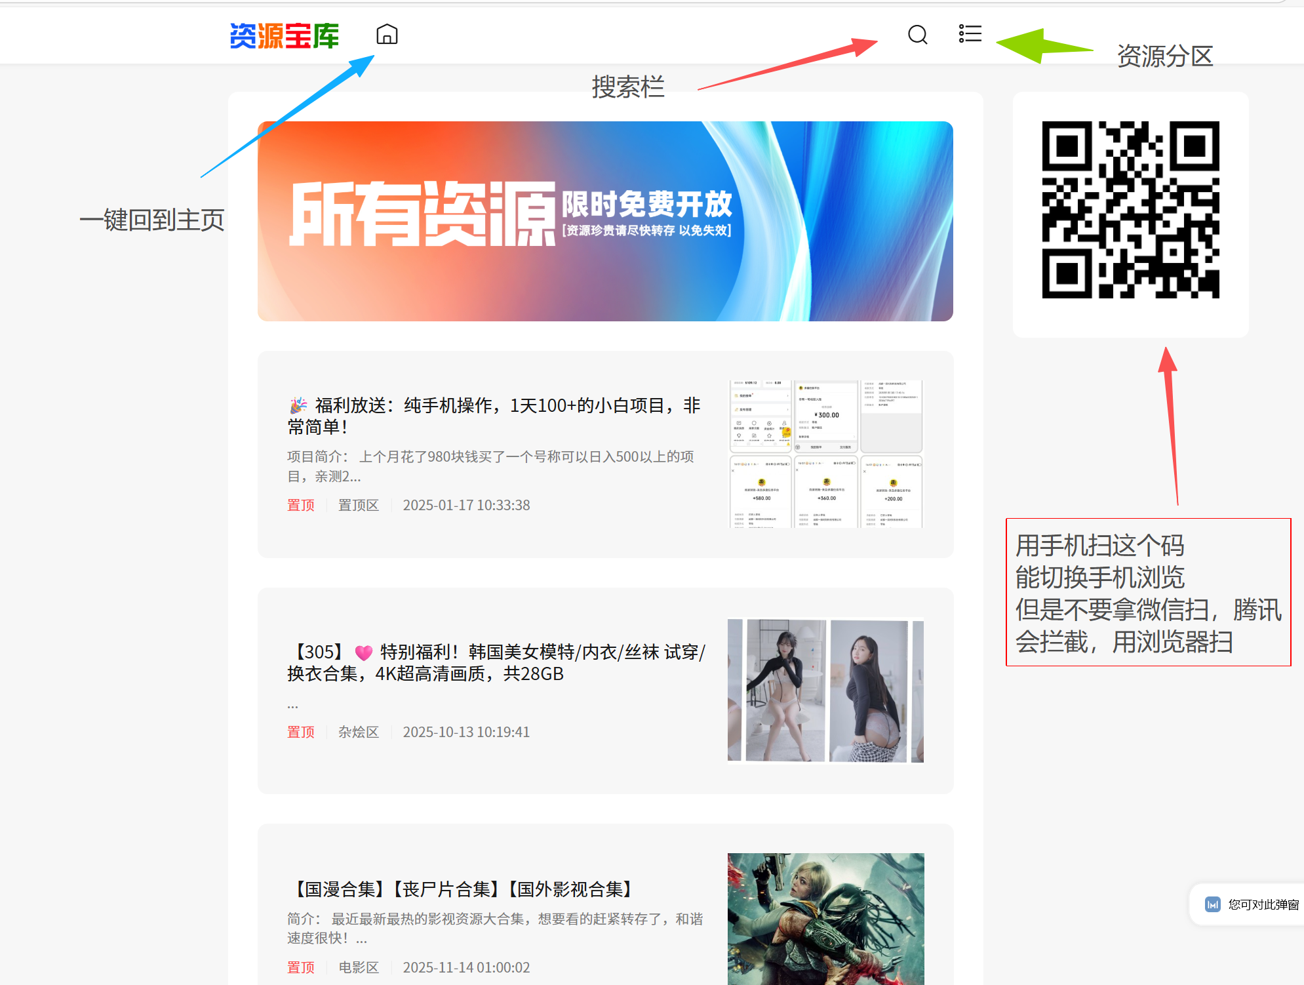Click 置顶 label on first post

(301, 505)
